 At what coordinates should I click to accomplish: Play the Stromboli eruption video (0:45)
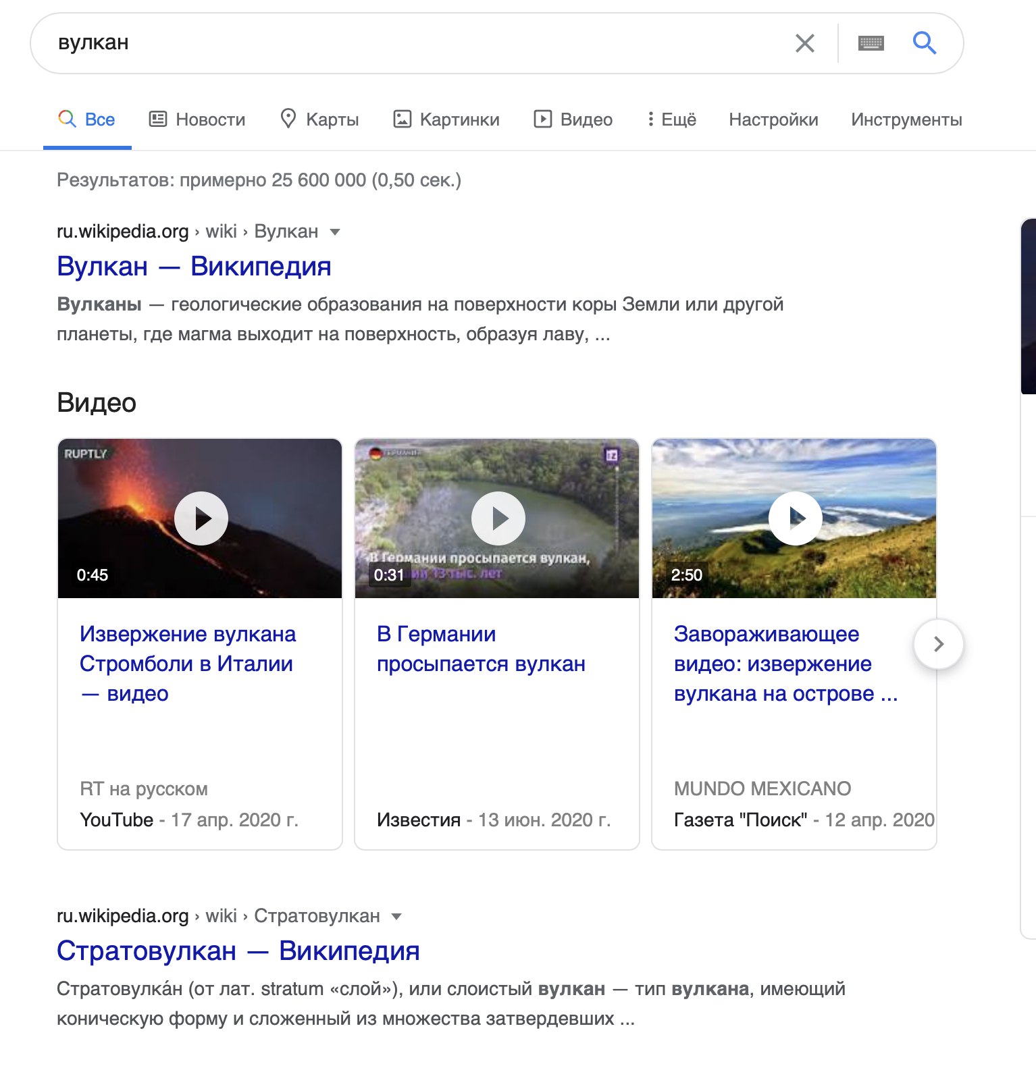coord(201,518)
